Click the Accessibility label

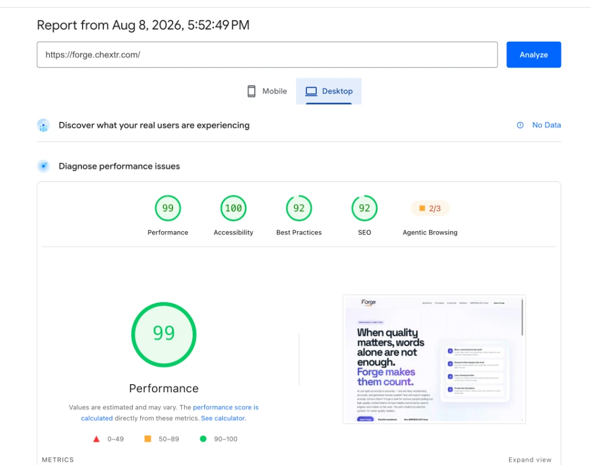pyautogui.click(x=233, y=232)
